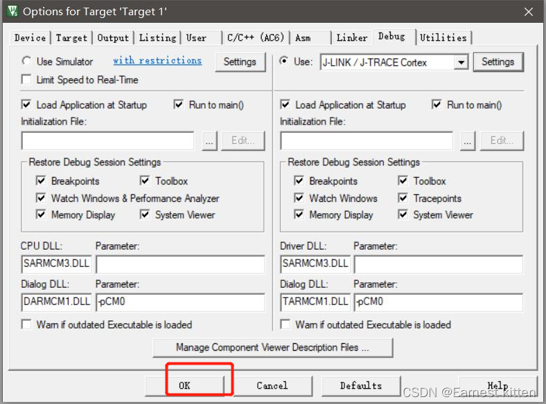Toggle Tracepoints checkbox
This screenshot has height=404, width=546.
click(403, 198)
